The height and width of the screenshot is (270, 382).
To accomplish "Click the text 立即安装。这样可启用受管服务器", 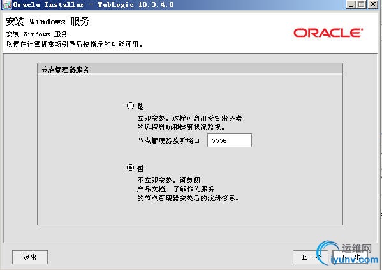I will tap(190, 118).
